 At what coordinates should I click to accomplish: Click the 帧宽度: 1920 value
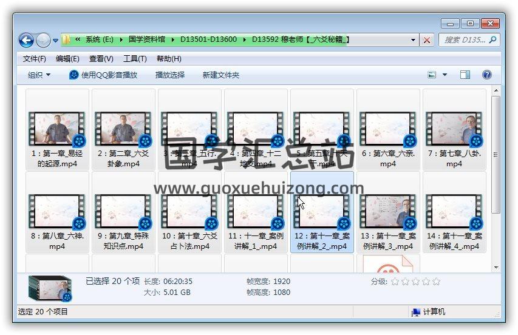pyautogui.click(x=282, y=282)
